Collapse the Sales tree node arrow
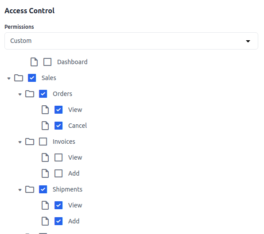Screen dimensions: 264x234 (x=9, y=78)
